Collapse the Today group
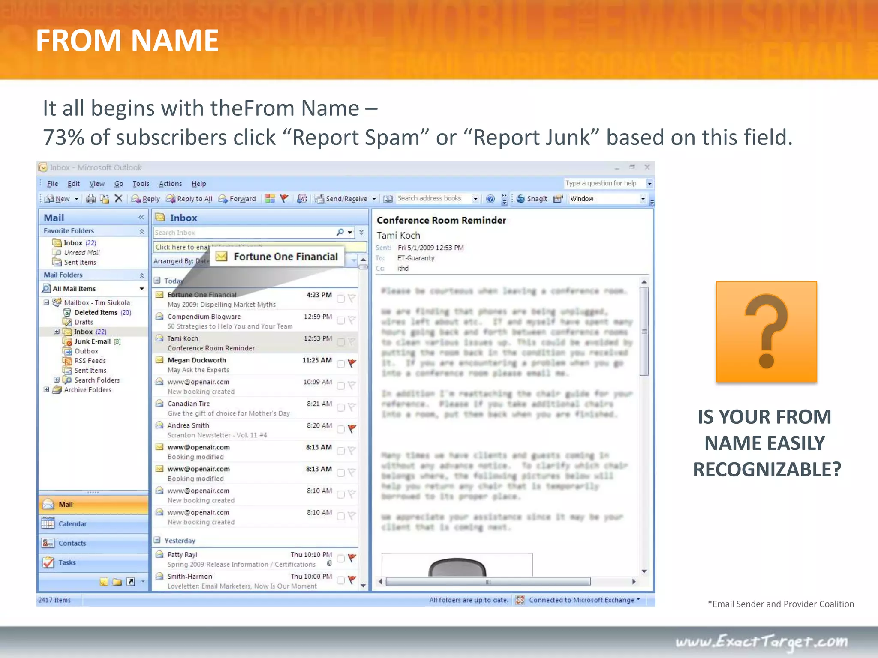Screen dimensions: 878x658 (x=157, y=281)
